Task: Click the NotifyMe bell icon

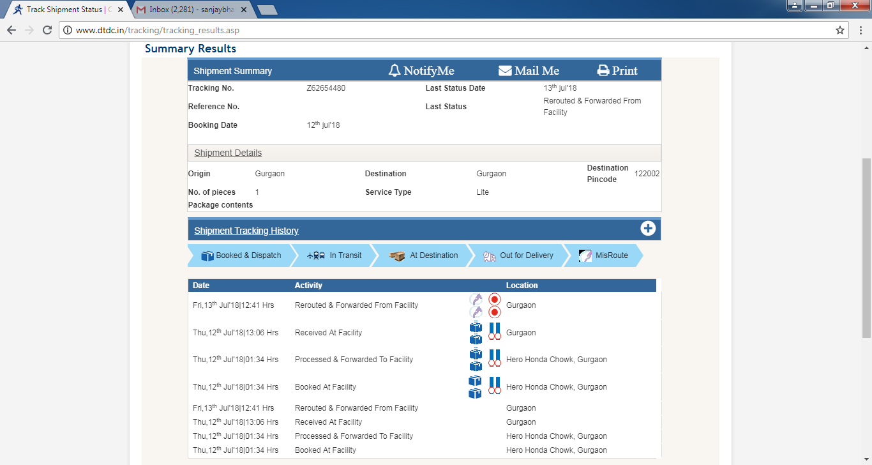Action: coord(395,71)
